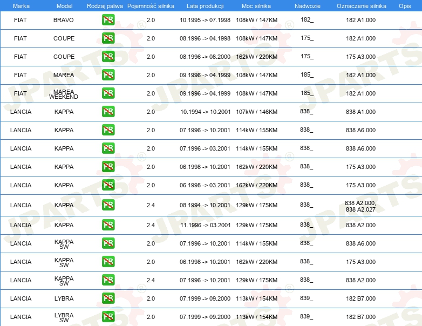Click the 175 A3.000 engine code in FIAT COUPE row
The image size is (422, 326).
click(x=360, y=57)
